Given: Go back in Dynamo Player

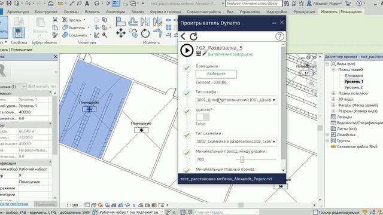Looking at the screenshot, I should click(183, 36).
